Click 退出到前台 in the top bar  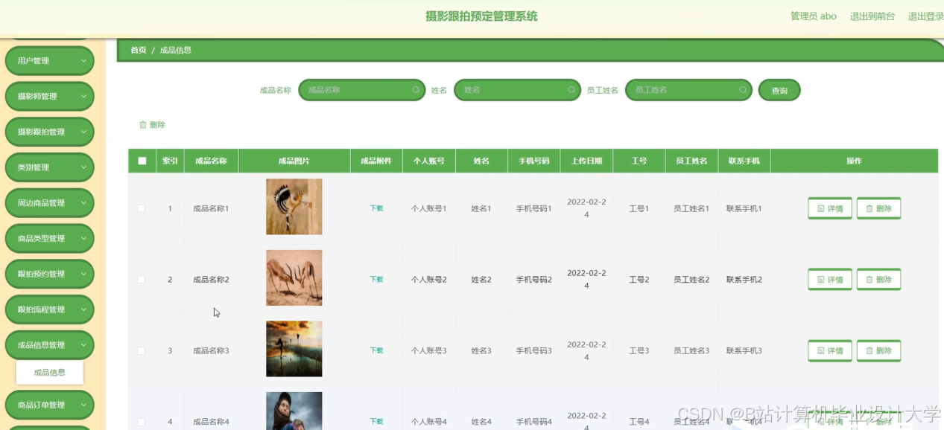pos(872,16)
